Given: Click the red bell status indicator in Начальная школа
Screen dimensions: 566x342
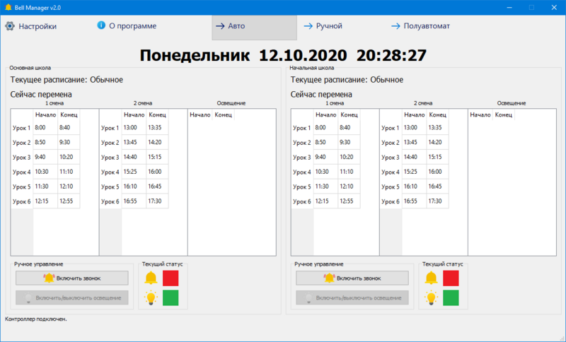Looking at the screenshot, I should pos(451,278).
